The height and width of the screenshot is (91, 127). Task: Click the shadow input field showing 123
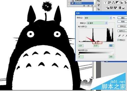81,46
